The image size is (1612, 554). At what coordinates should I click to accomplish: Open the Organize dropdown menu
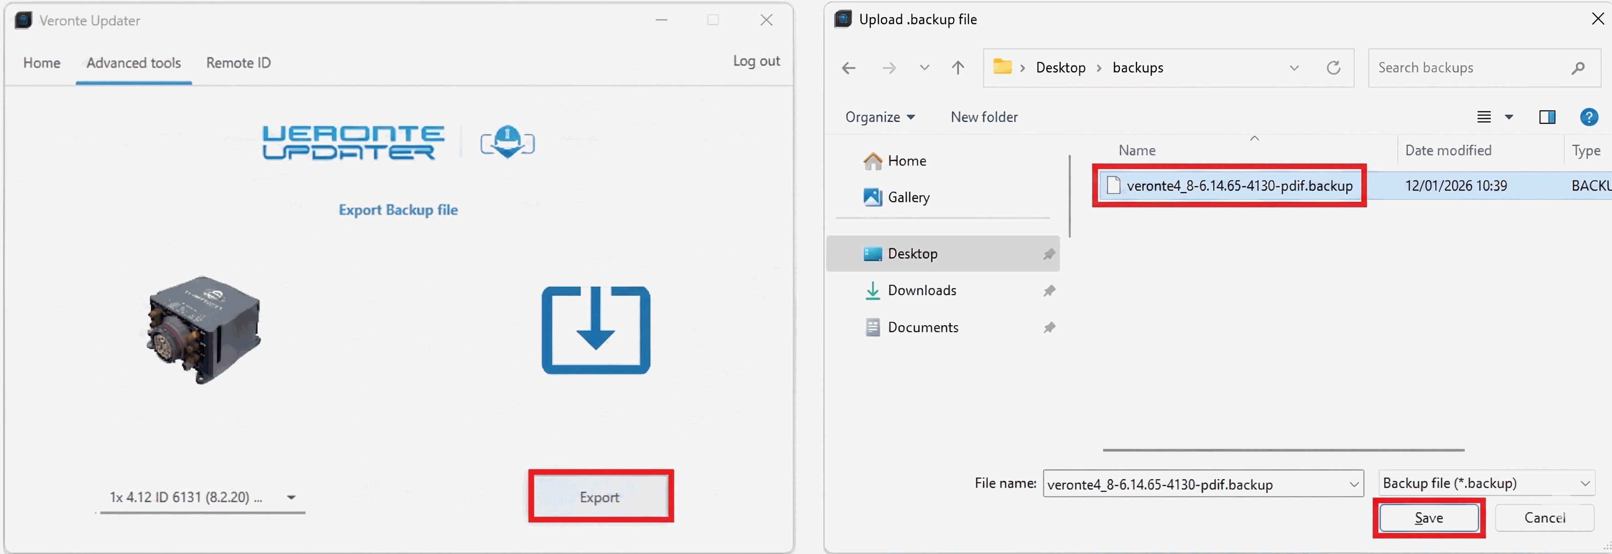tap(879, 117)
